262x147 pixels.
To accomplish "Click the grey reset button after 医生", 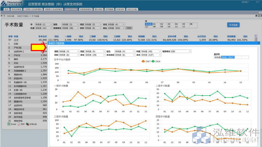I will pyautogui.click(x=129, y=28).
